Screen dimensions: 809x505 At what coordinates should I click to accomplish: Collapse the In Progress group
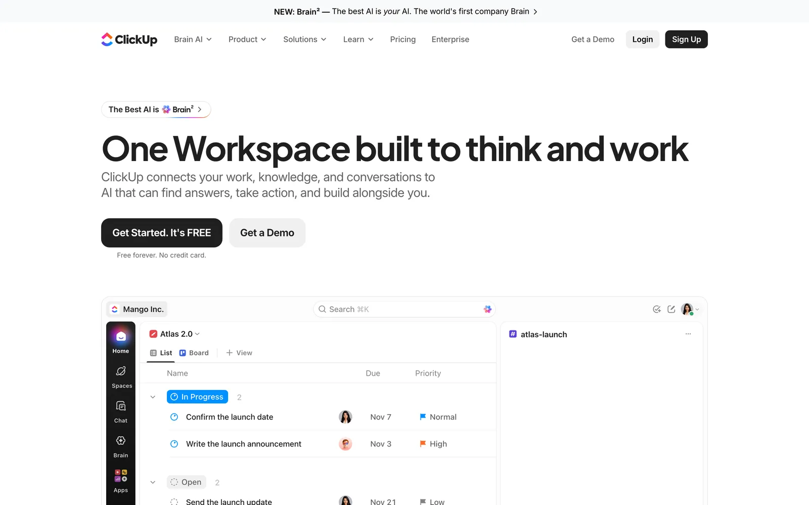point(153,397)
